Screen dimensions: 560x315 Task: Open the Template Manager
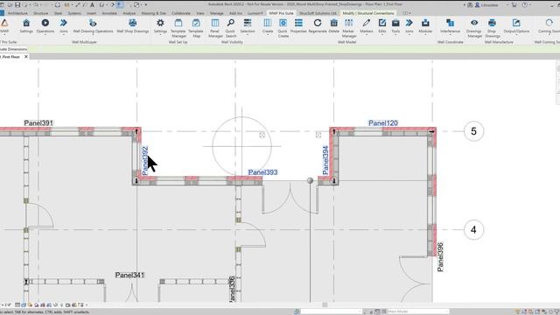point(178,28)
